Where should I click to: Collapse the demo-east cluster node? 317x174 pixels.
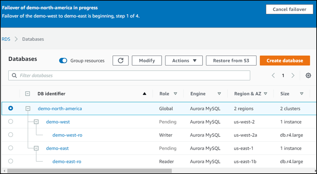(x=36, y=148)
